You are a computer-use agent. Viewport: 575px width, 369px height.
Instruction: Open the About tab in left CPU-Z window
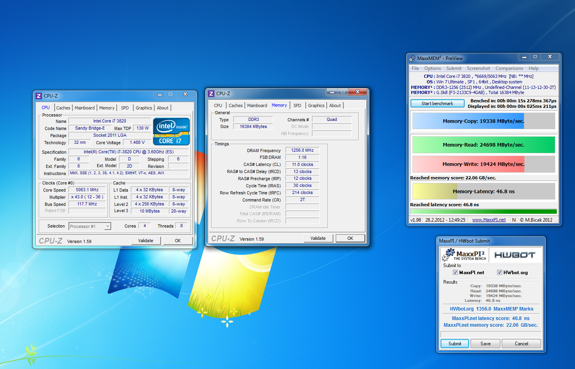point(163,108)
